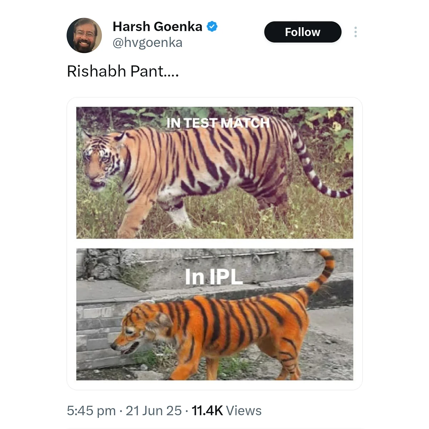The width and height of the screenshot is (429, 429).
Task: View the 11.4K views count
Action: click(207, 411)
